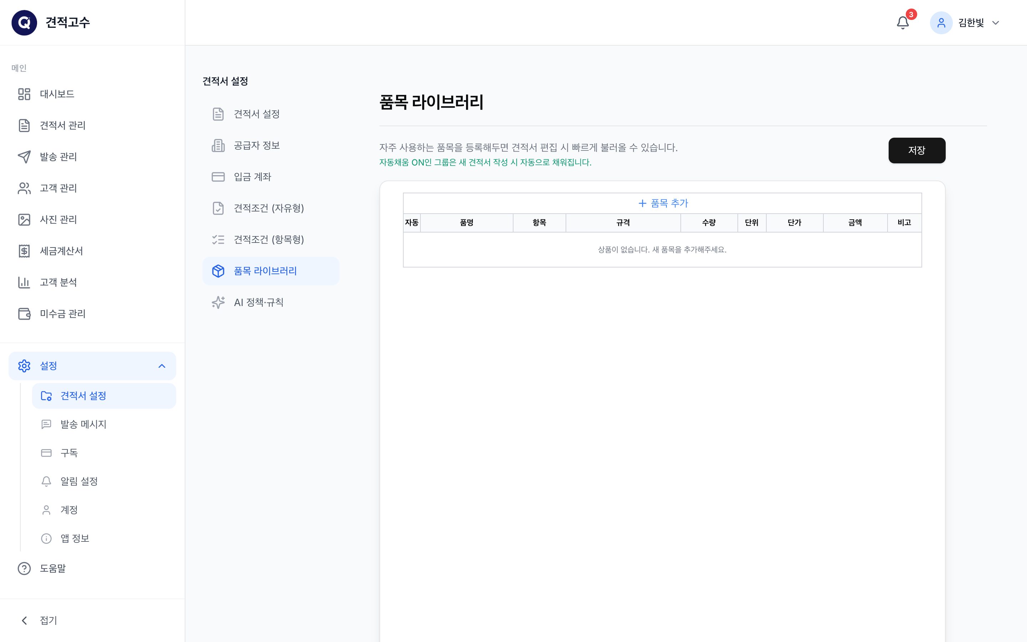Click the 규격 column header

(623, 223)
